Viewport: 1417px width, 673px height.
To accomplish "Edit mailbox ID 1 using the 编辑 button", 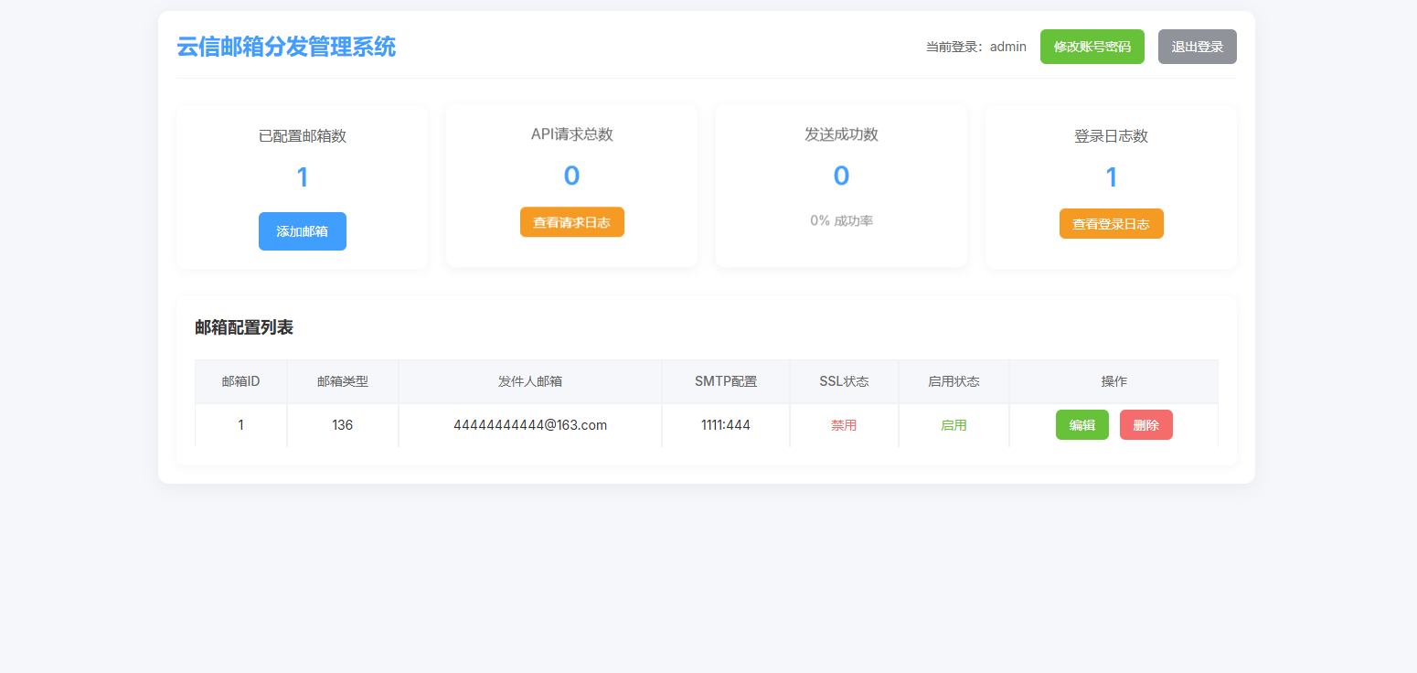I will tap(1081, 424).
